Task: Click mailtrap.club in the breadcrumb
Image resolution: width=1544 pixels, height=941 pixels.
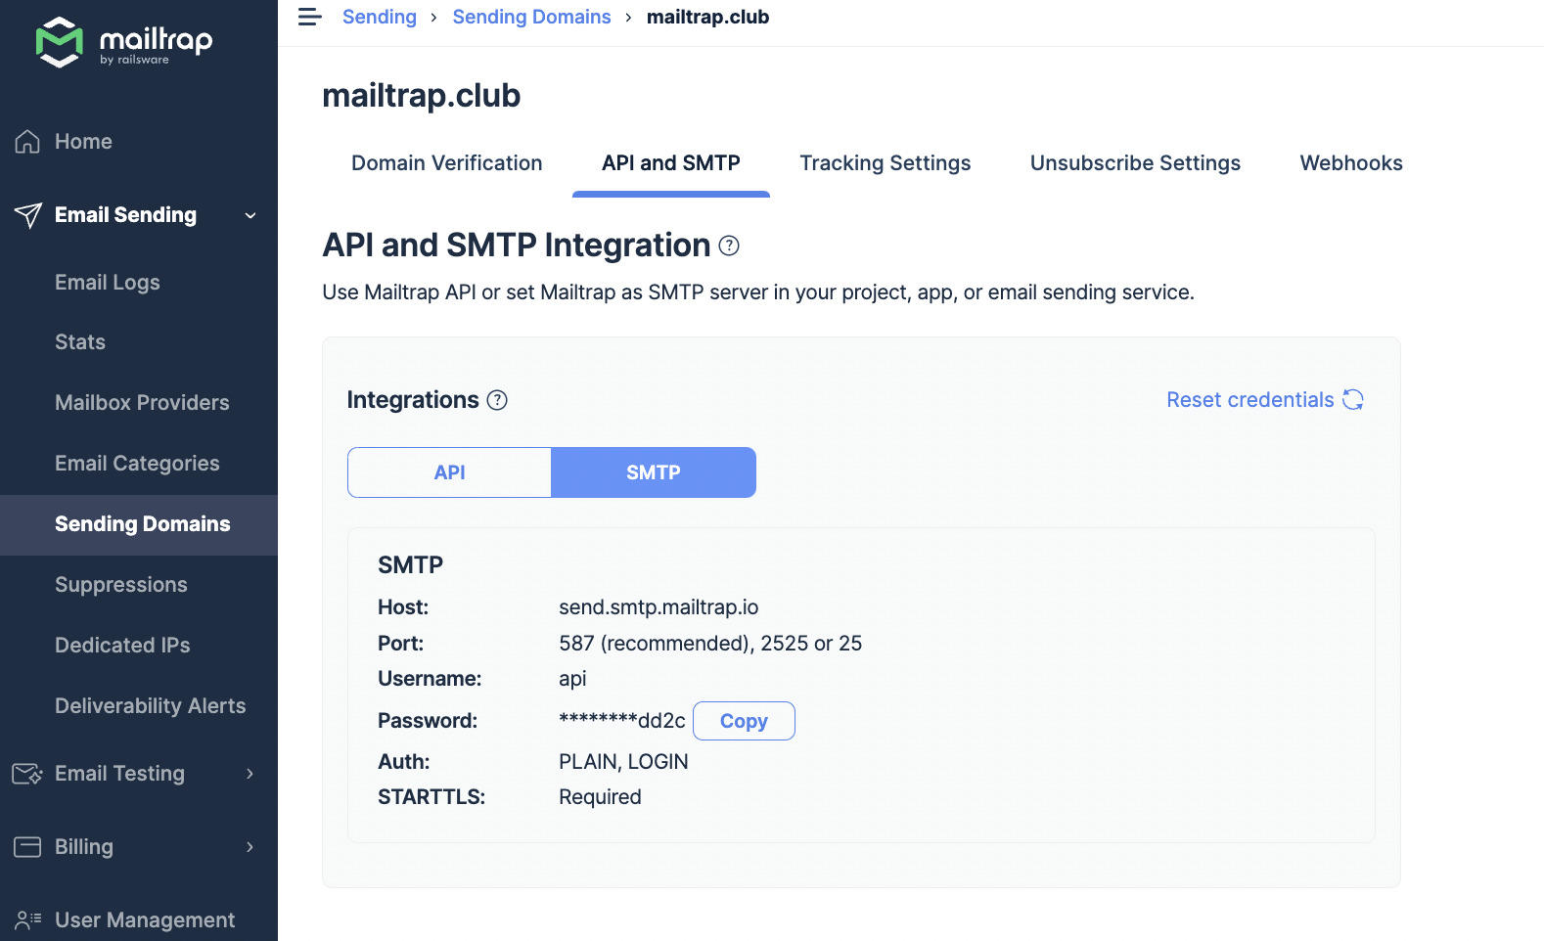Action: pyautogui.click(x=707, y=17)
